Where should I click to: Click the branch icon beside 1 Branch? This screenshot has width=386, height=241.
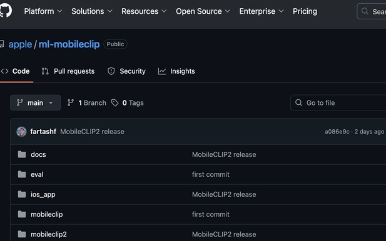click(x=71, y=102)
